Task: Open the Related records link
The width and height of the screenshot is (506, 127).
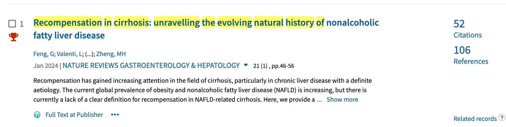Action: click(x=475, y=119)
